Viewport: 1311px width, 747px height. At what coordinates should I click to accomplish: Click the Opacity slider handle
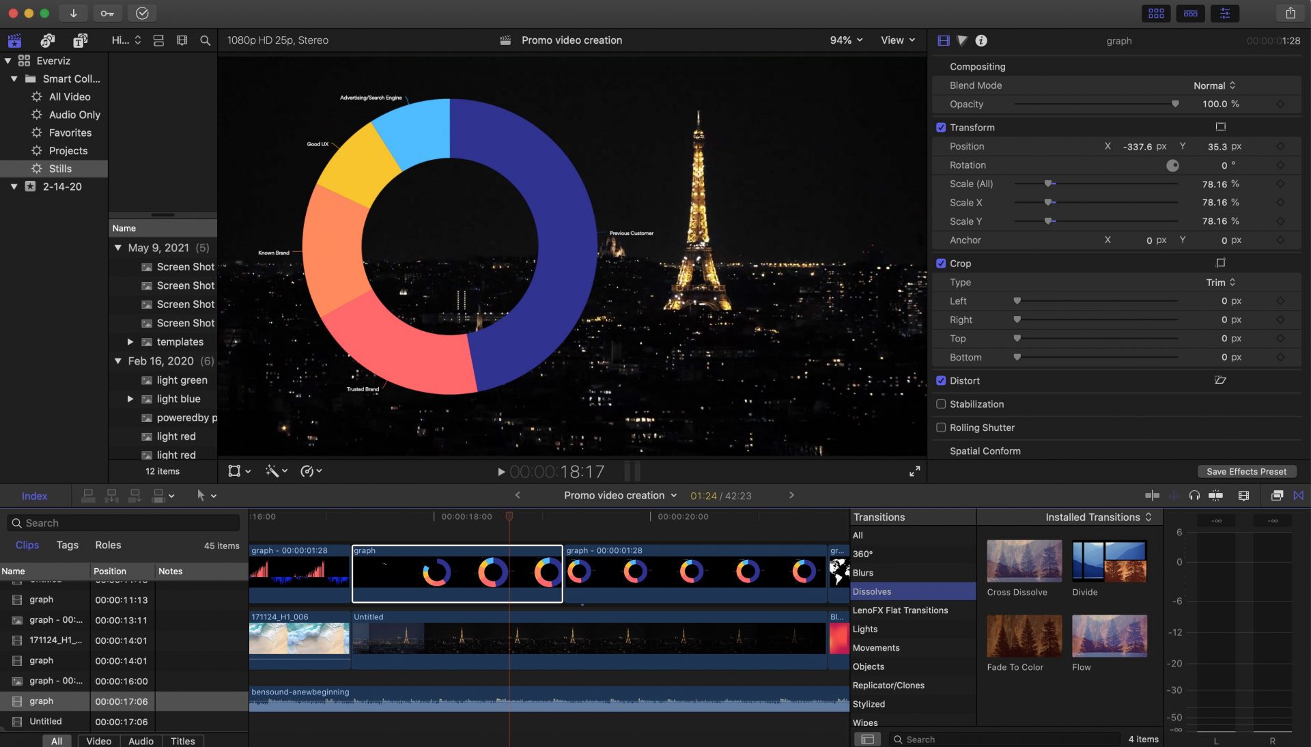coord(1175,104)
